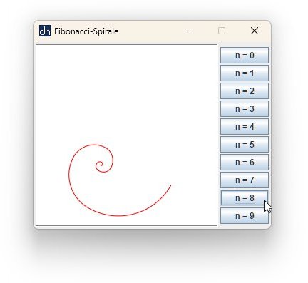Viewport: 308px width, 283px height.
Task: Choose the n = 1 button
Action: [x=245, y=73]
